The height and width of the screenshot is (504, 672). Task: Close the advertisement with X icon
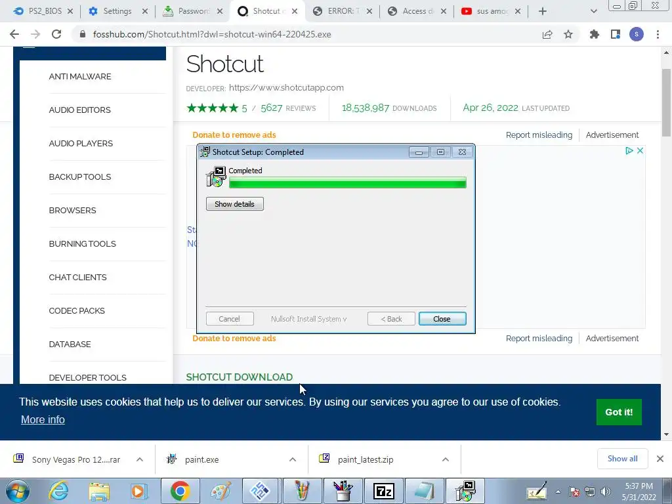coord(640,151)
